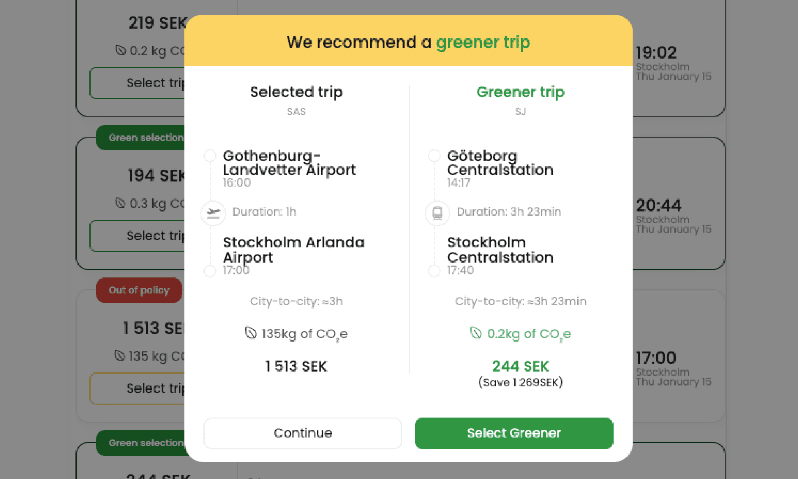Click the leaf icon beside 0.3 kg CO2 on the 194 SEK card
798x479 pixels.
[120, 204]
